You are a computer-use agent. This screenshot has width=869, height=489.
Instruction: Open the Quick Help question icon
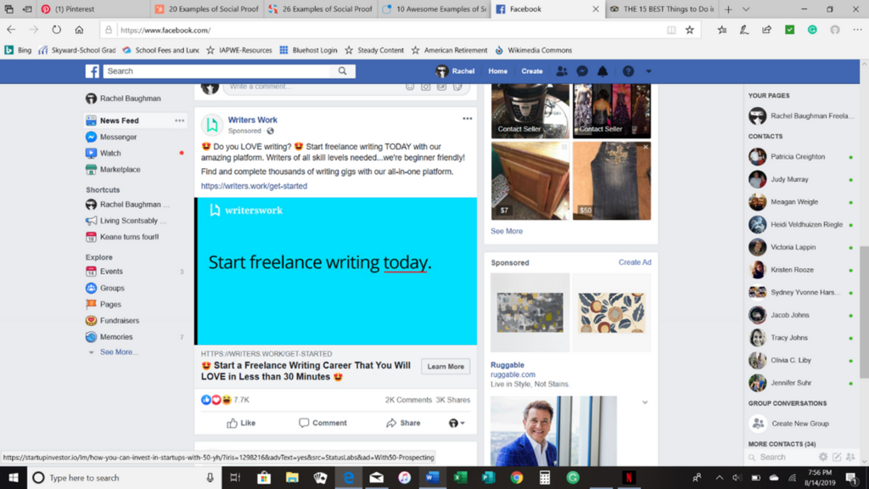pyautogui.click(x=628, y=71)
